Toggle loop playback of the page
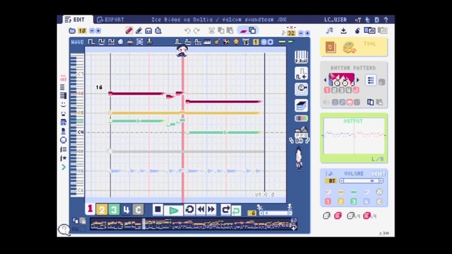This screenshot has width=452, height=254. click(x=226, y=209)
